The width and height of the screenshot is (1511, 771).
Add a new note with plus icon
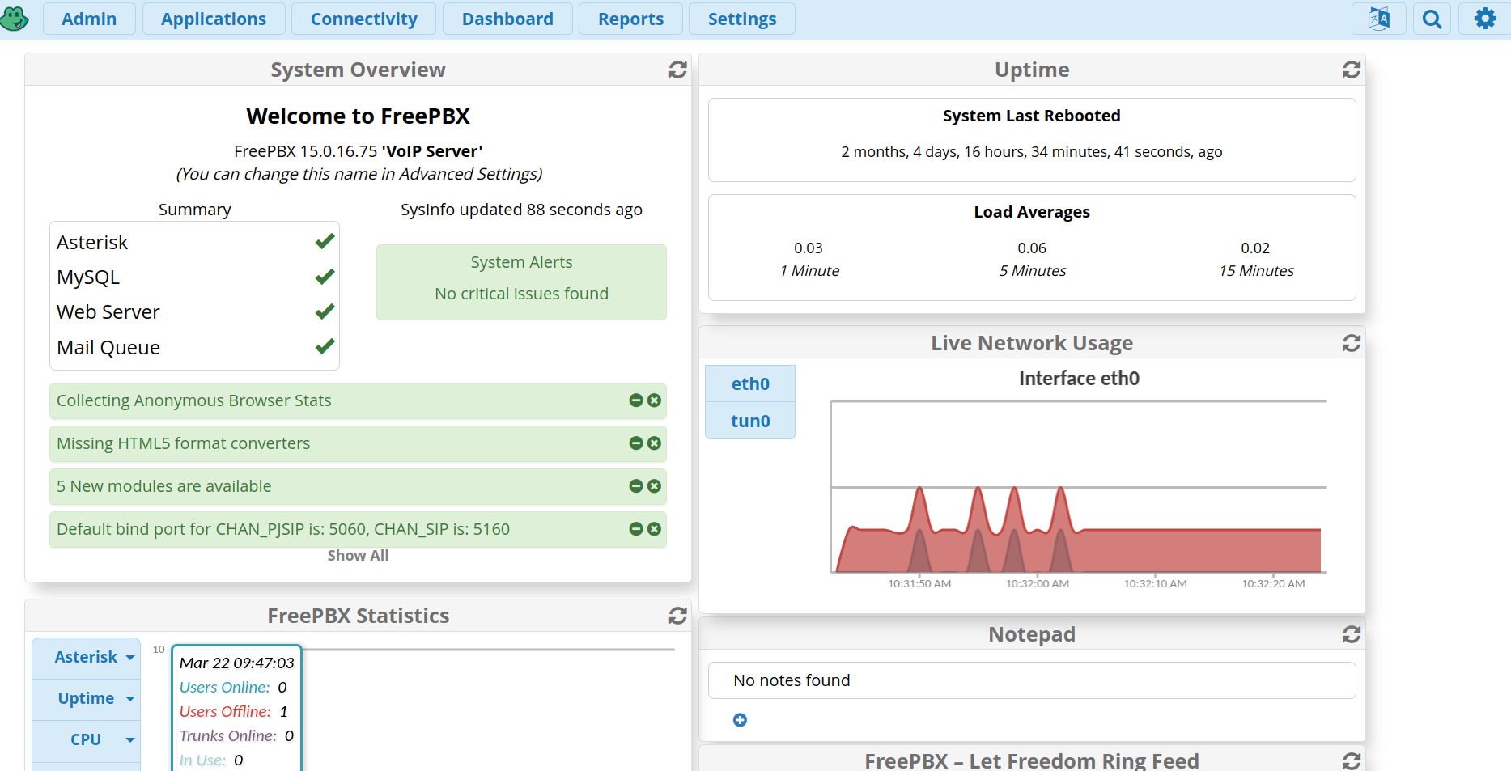tap(740, 720)
